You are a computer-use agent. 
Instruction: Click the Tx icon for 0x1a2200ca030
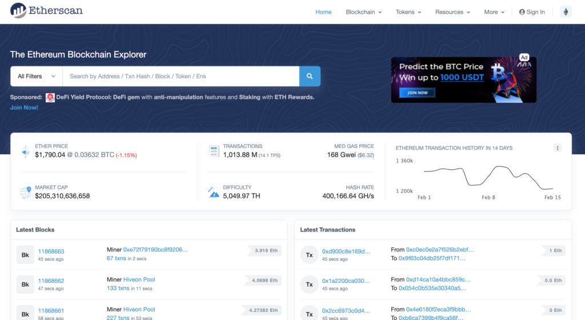point(309,285)
